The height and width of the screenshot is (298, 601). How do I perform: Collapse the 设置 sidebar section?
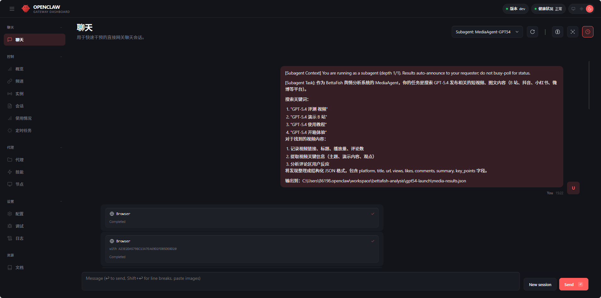pyautogui.click(x=61, y=201)
